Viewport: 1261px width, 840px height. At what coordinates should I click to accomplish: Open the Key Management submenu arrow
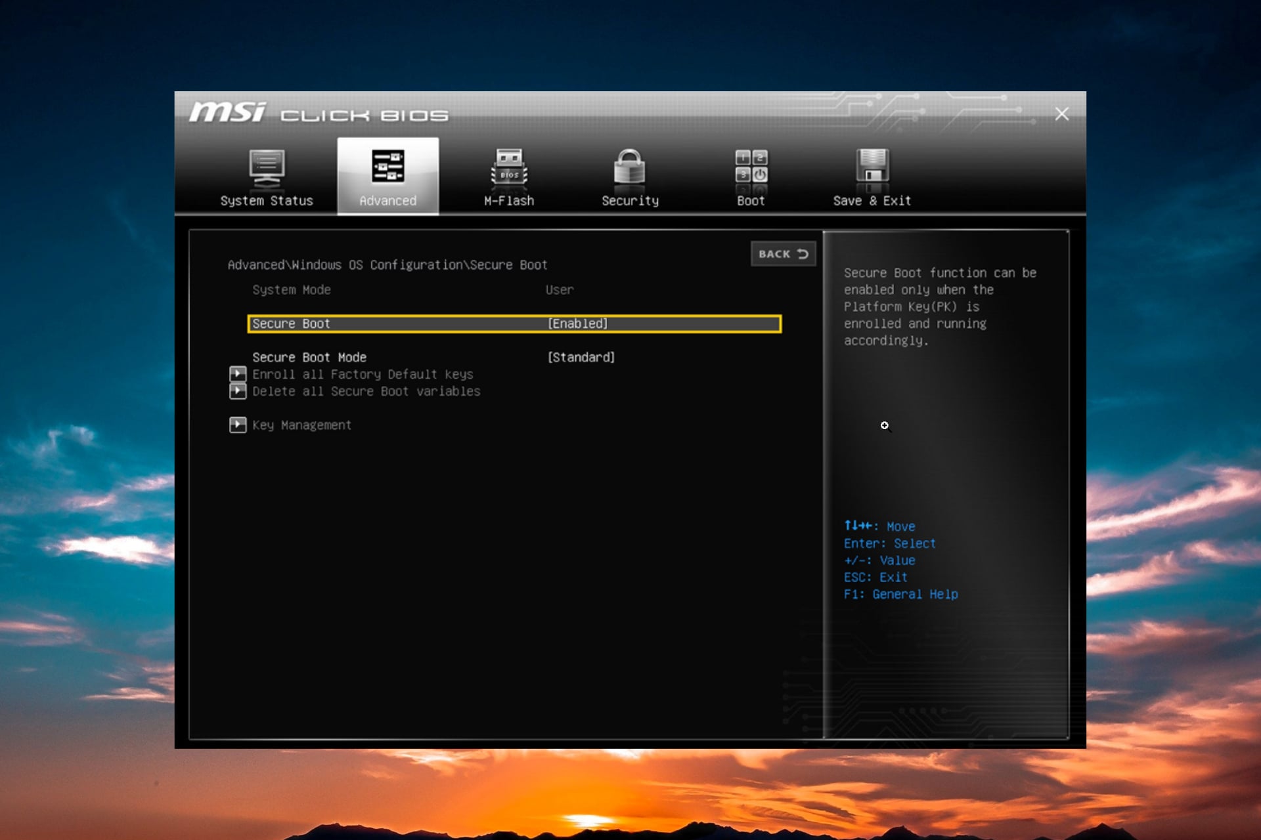(x=238, y=425)
